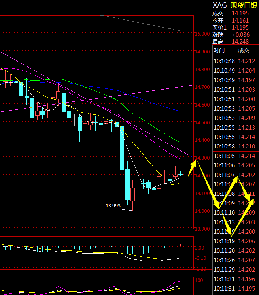Click the 10:10:55 tick priced 14.213
The height and width of the screenshot is (295, 259).
tap(234, 128)
